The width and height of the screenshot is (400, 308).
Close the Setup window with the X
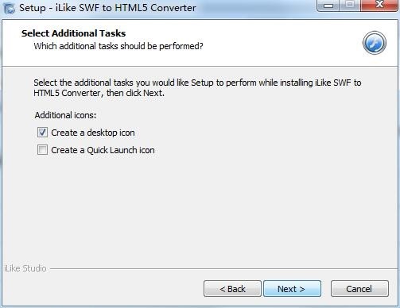click(x=379, y=6)
